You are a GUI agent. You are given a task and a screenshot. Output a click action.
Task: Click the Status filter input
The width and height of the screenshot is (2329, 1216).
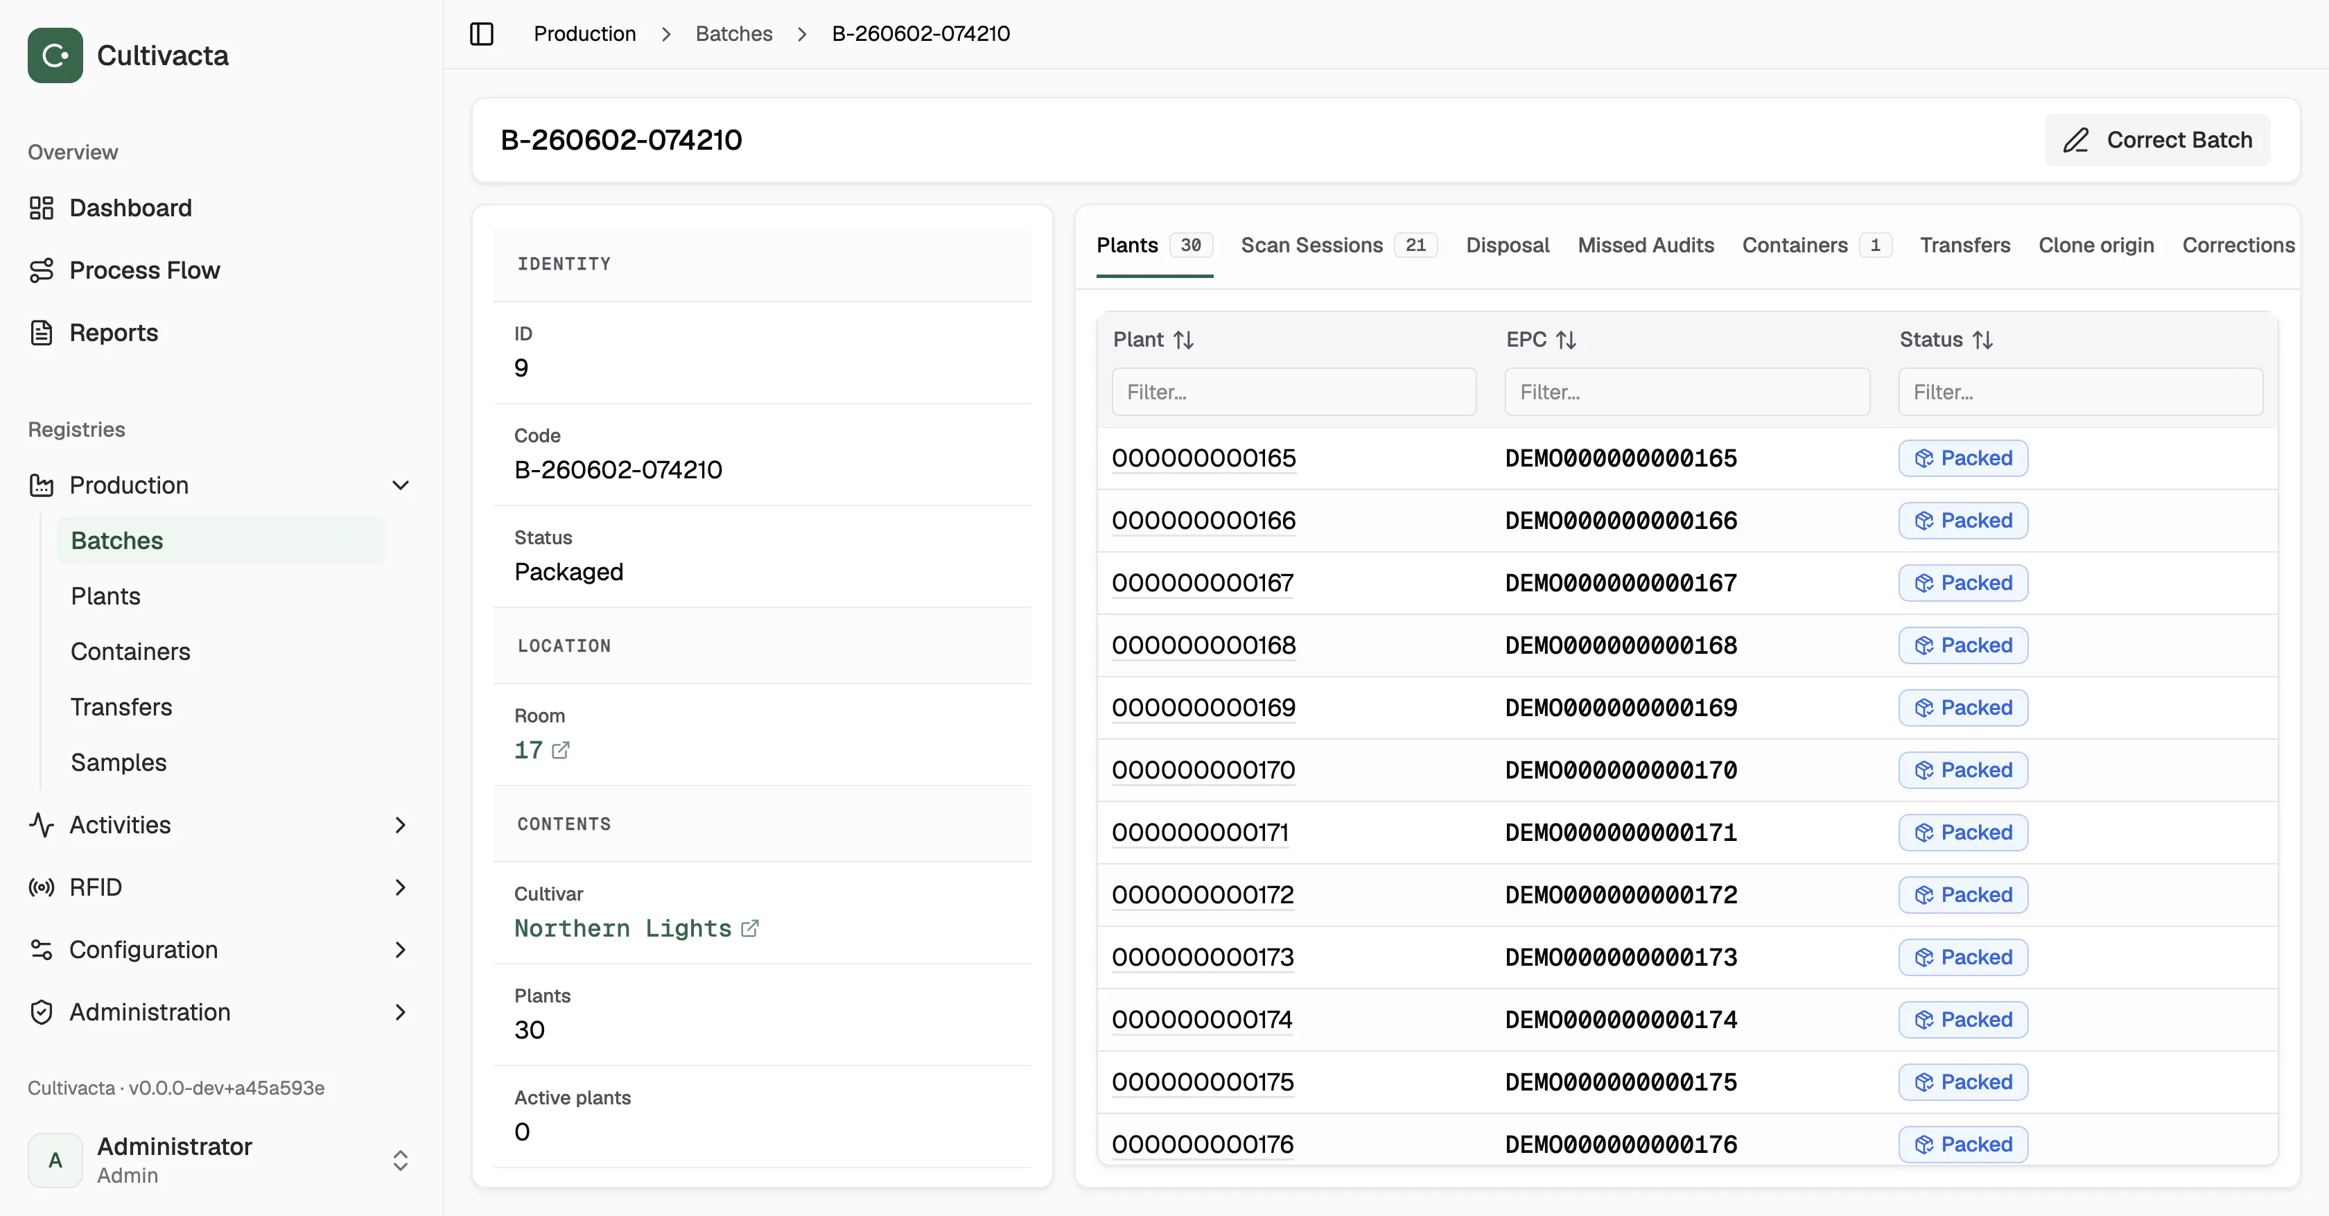click(x=2080, y=392)
